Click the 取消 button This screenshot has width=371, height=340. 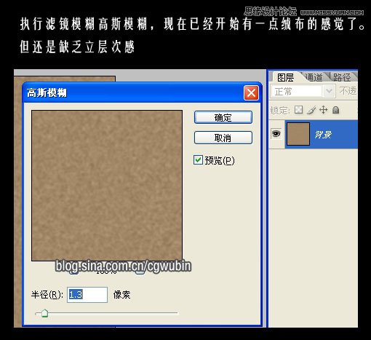223,138
